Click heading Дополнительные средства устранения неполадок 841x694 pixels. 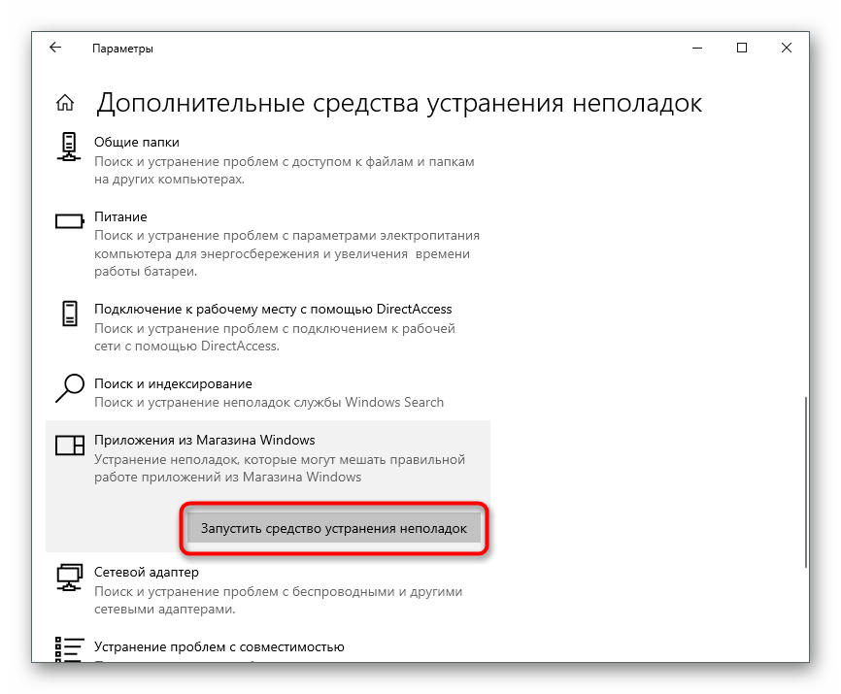(399, 103)
